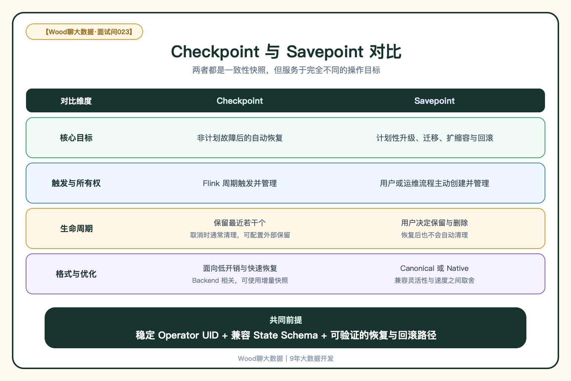The image size is (571, 381).
Task: Click the line 稳定 Operator UID + 兼容 State Schema
Action: 227,335
